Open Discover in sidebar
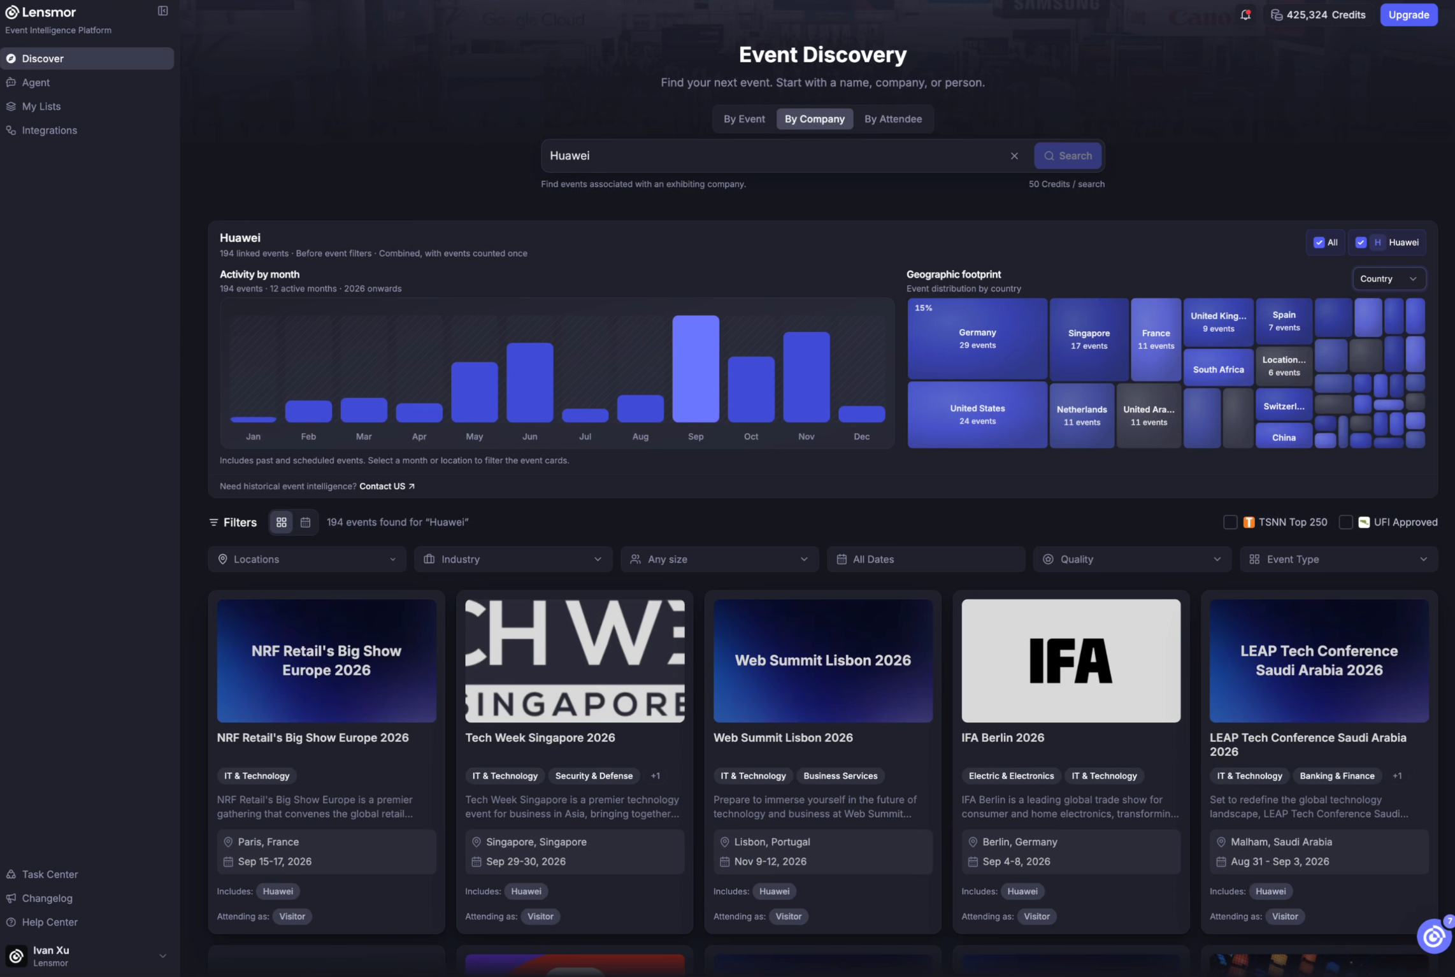1455x977 pixels. pyautogui.click(x=87, y=59)
